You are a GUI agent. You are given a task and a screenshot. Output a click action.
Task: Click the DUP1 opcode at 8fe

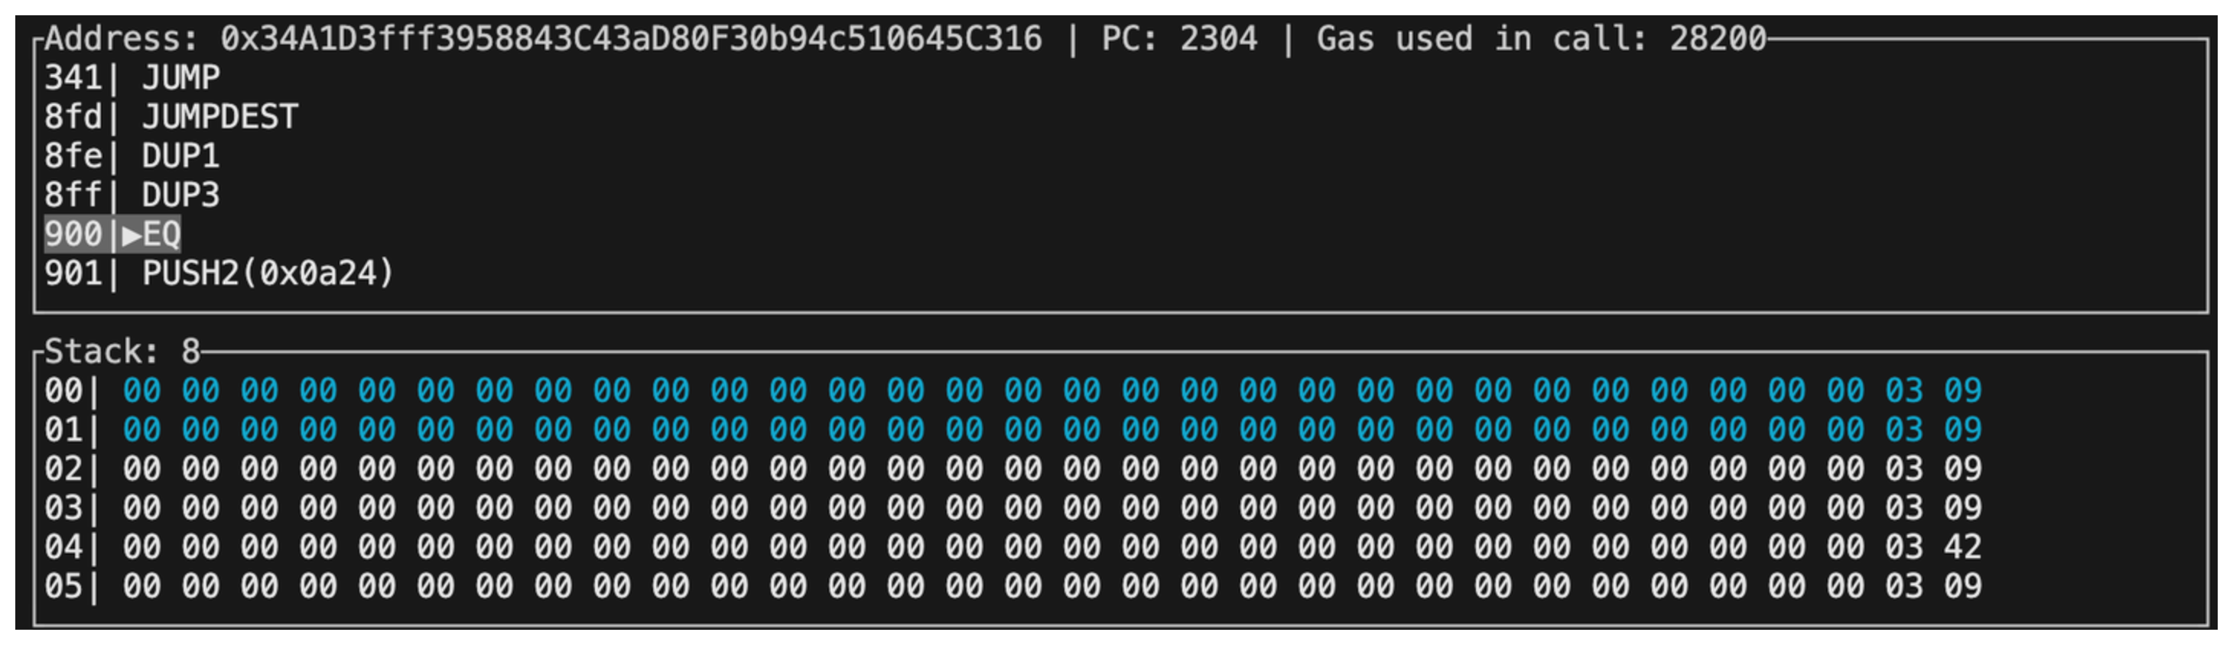[x=180, y=156]
